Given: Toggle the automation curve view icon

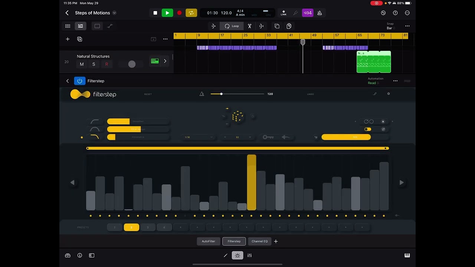Looking at the screenshot, I should click(x=110, y=26).
